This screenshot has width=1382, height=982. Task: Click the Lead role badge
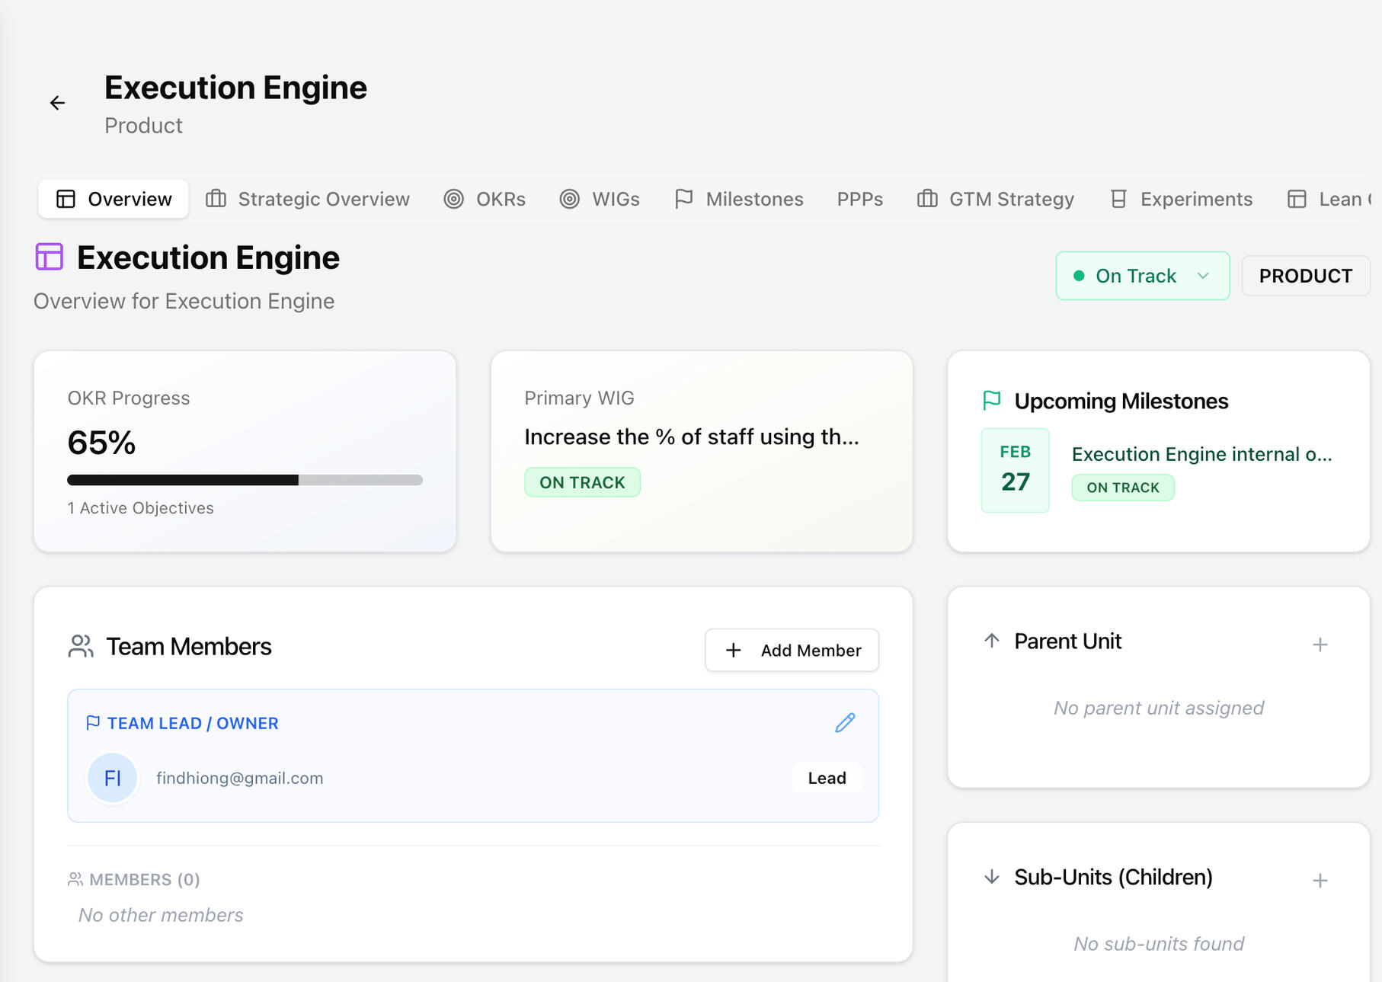(x=826, y=778)
